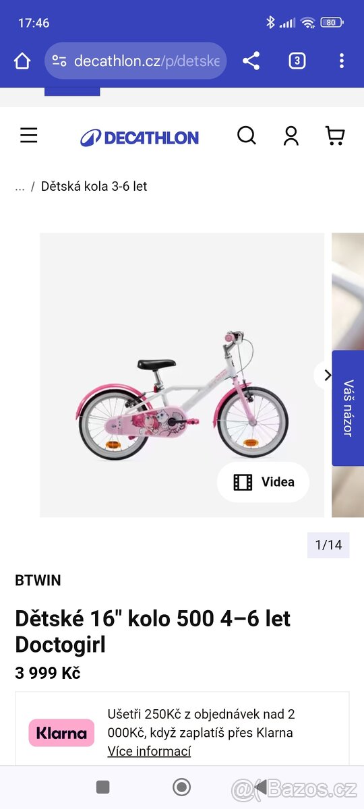Screen dimensions: 364x809
Task: Open the browser three-dot menu
Action: tap(342, 61)
